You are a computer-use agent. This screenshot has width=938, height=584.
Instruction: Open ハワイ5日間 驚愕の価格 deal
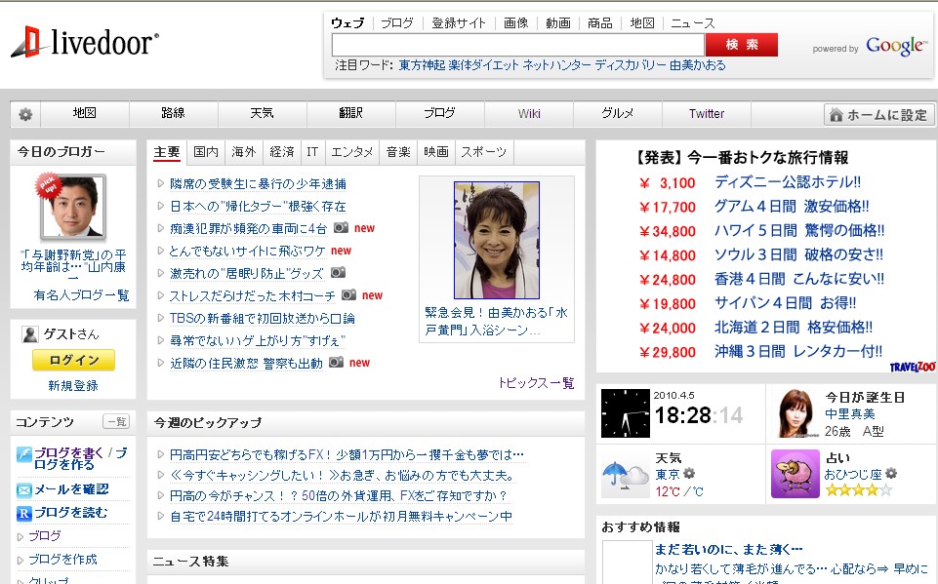click(799, 230)
